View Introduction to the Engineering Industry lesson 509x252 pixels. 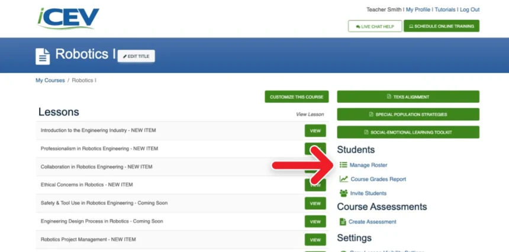315,130
